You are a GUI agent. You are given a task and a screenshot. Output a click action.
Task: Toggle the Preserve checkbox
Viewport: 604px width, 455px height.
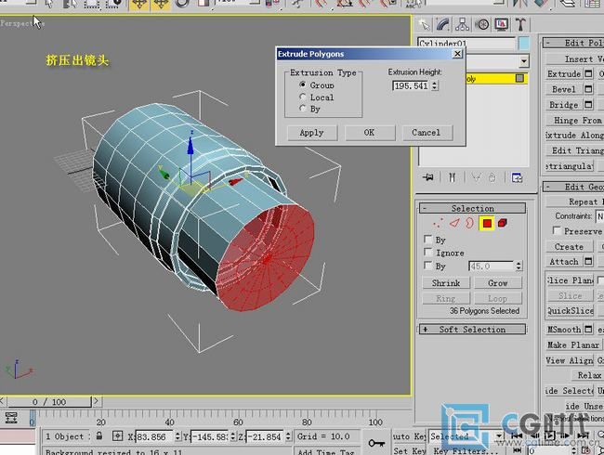pos(557,230)
